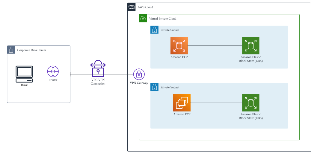Image resolution: width=314 pixels, height=153 pixels.
Task: Click the VPC VPN Connection label
Action: pos(98,82)
